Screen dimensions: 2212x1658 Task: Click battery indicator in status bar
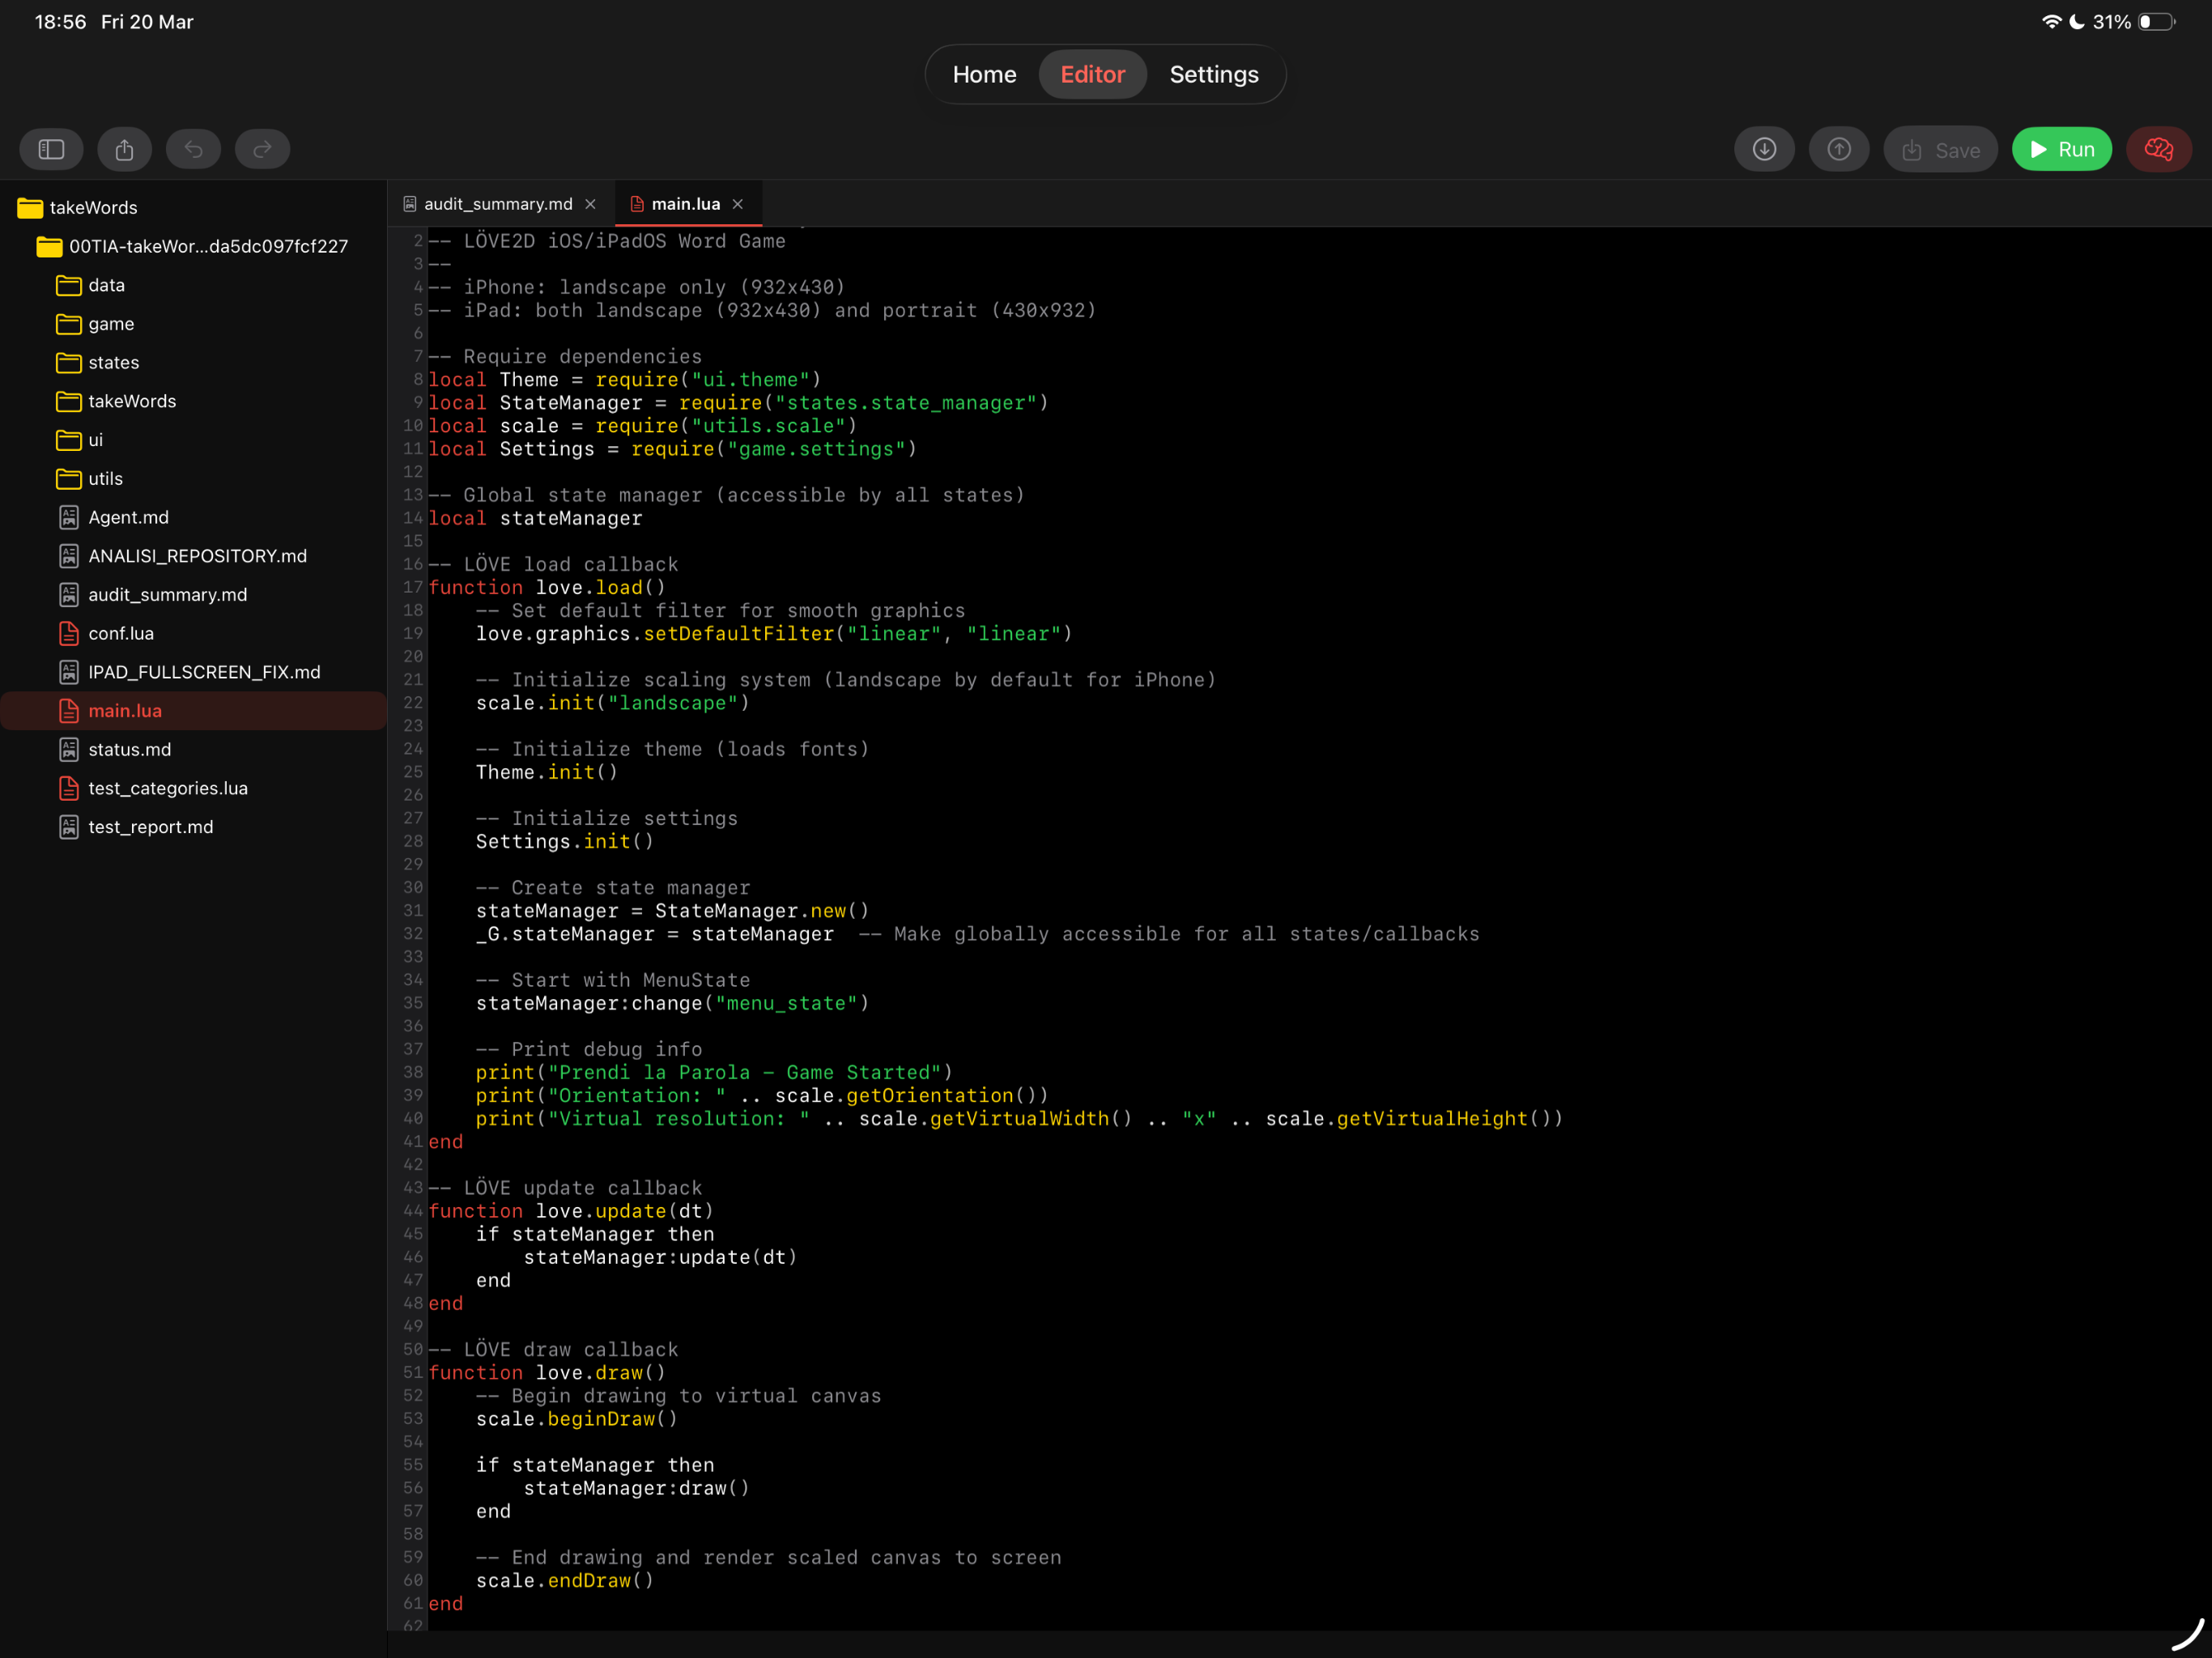coord(2156,22)
